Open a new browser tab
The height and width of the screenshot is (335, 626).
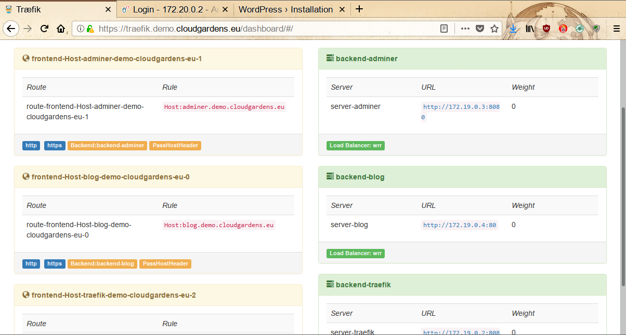359,9
